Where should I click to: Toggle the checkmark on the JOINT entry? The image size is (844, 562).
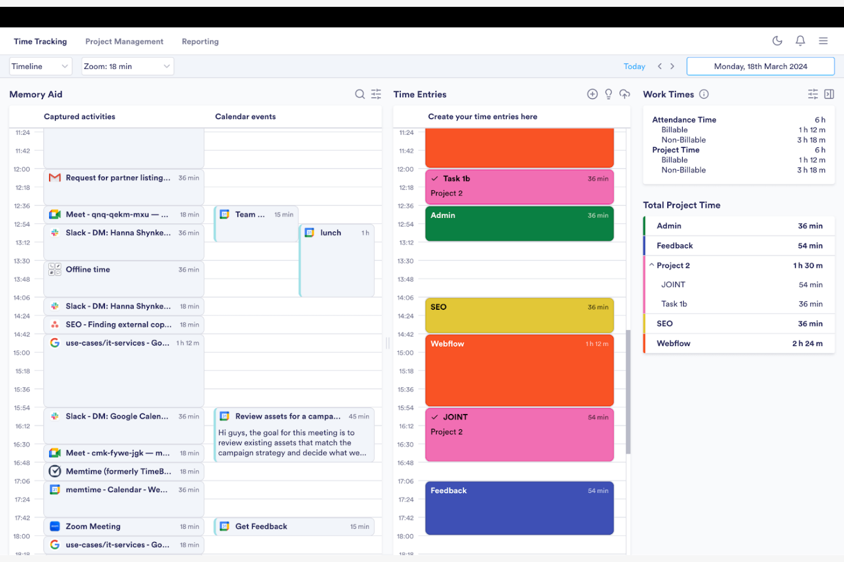pyautogui.click(x=436, y=416)
